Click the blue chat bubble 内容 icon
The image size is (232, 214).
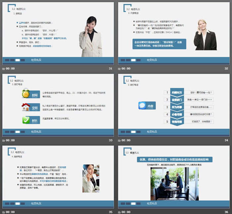[x=143, y=106]
